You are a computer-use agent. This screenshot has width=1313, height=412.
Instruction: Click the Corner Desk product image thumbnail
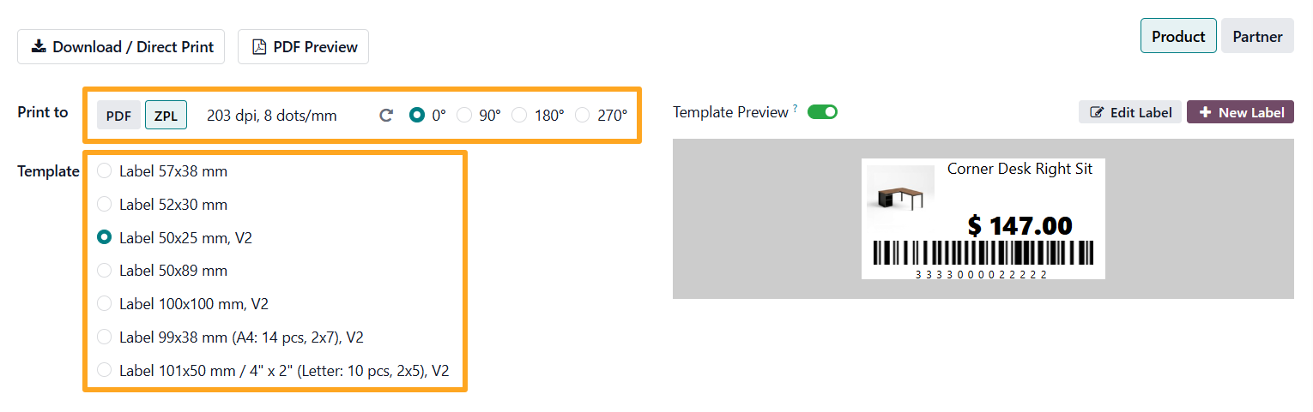point(900,199)
